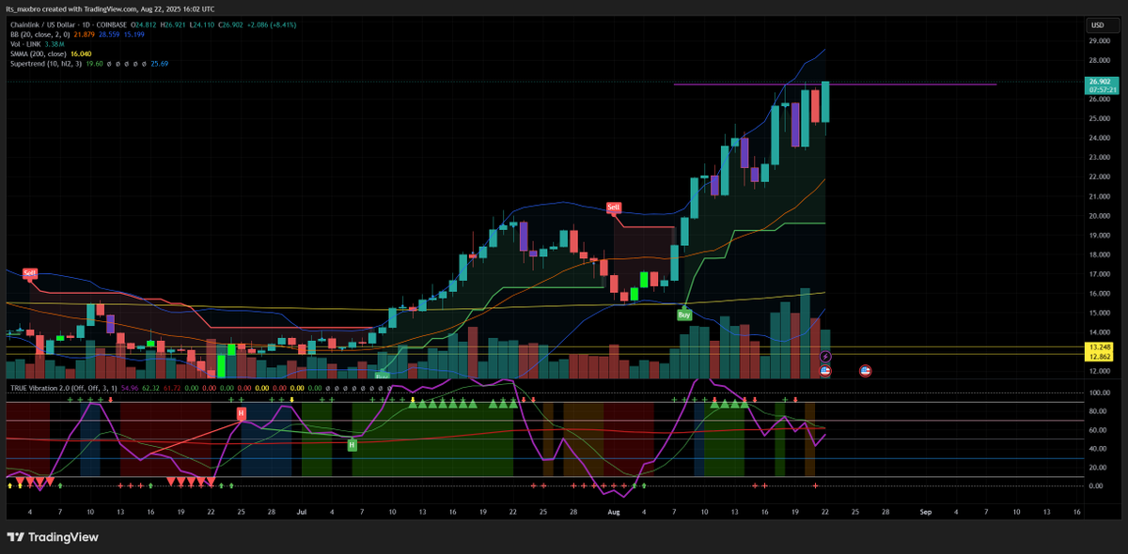The image size is (1128, 554).
Task: Click the BB lower value 15.199
Action: (133, 34)
